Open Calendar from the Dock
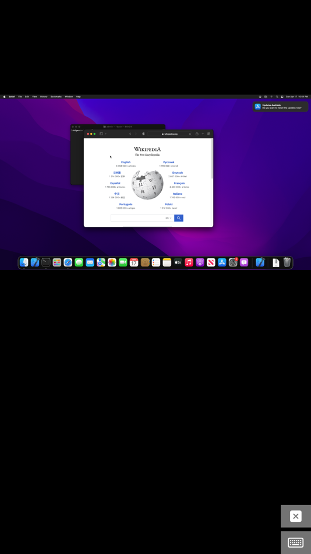 click(134, 262)
